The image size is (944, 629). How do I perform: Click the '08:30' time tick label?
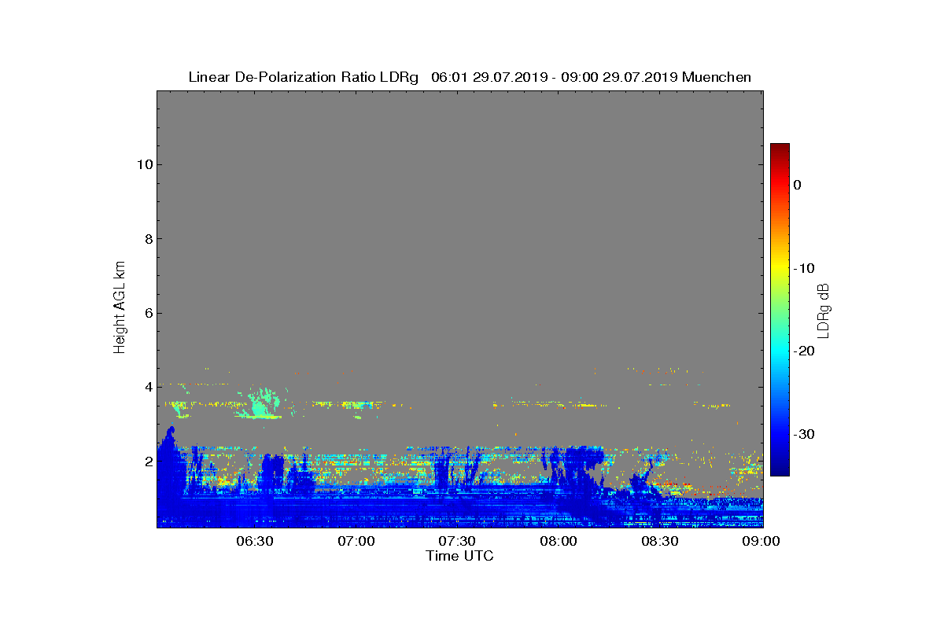(661, 541)
